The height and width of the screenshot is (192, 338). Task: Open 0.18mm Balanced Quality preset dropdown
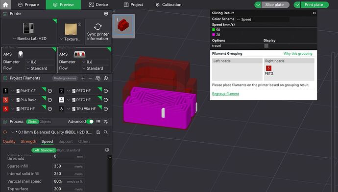(x=51, y=132)
